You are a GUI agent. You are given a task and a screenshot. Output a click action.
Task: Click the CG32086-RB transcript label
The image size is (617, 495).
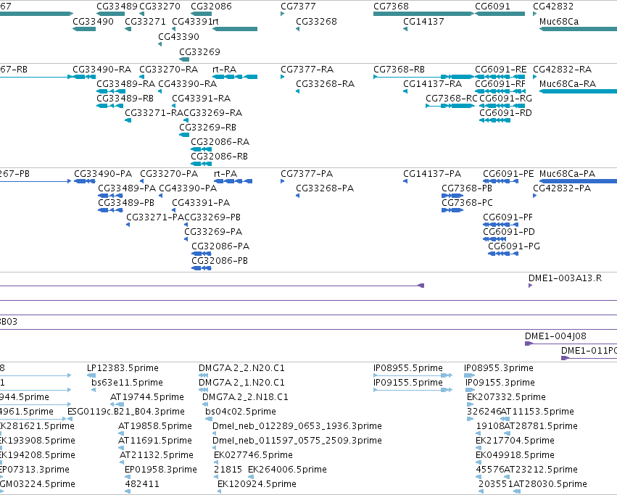point(220,157)
